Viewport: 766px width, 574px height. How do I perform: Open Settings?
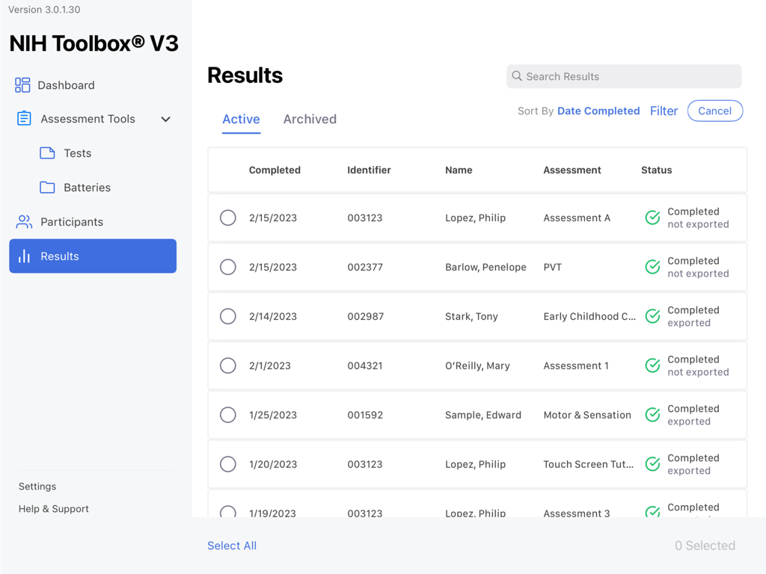[37, 486]
